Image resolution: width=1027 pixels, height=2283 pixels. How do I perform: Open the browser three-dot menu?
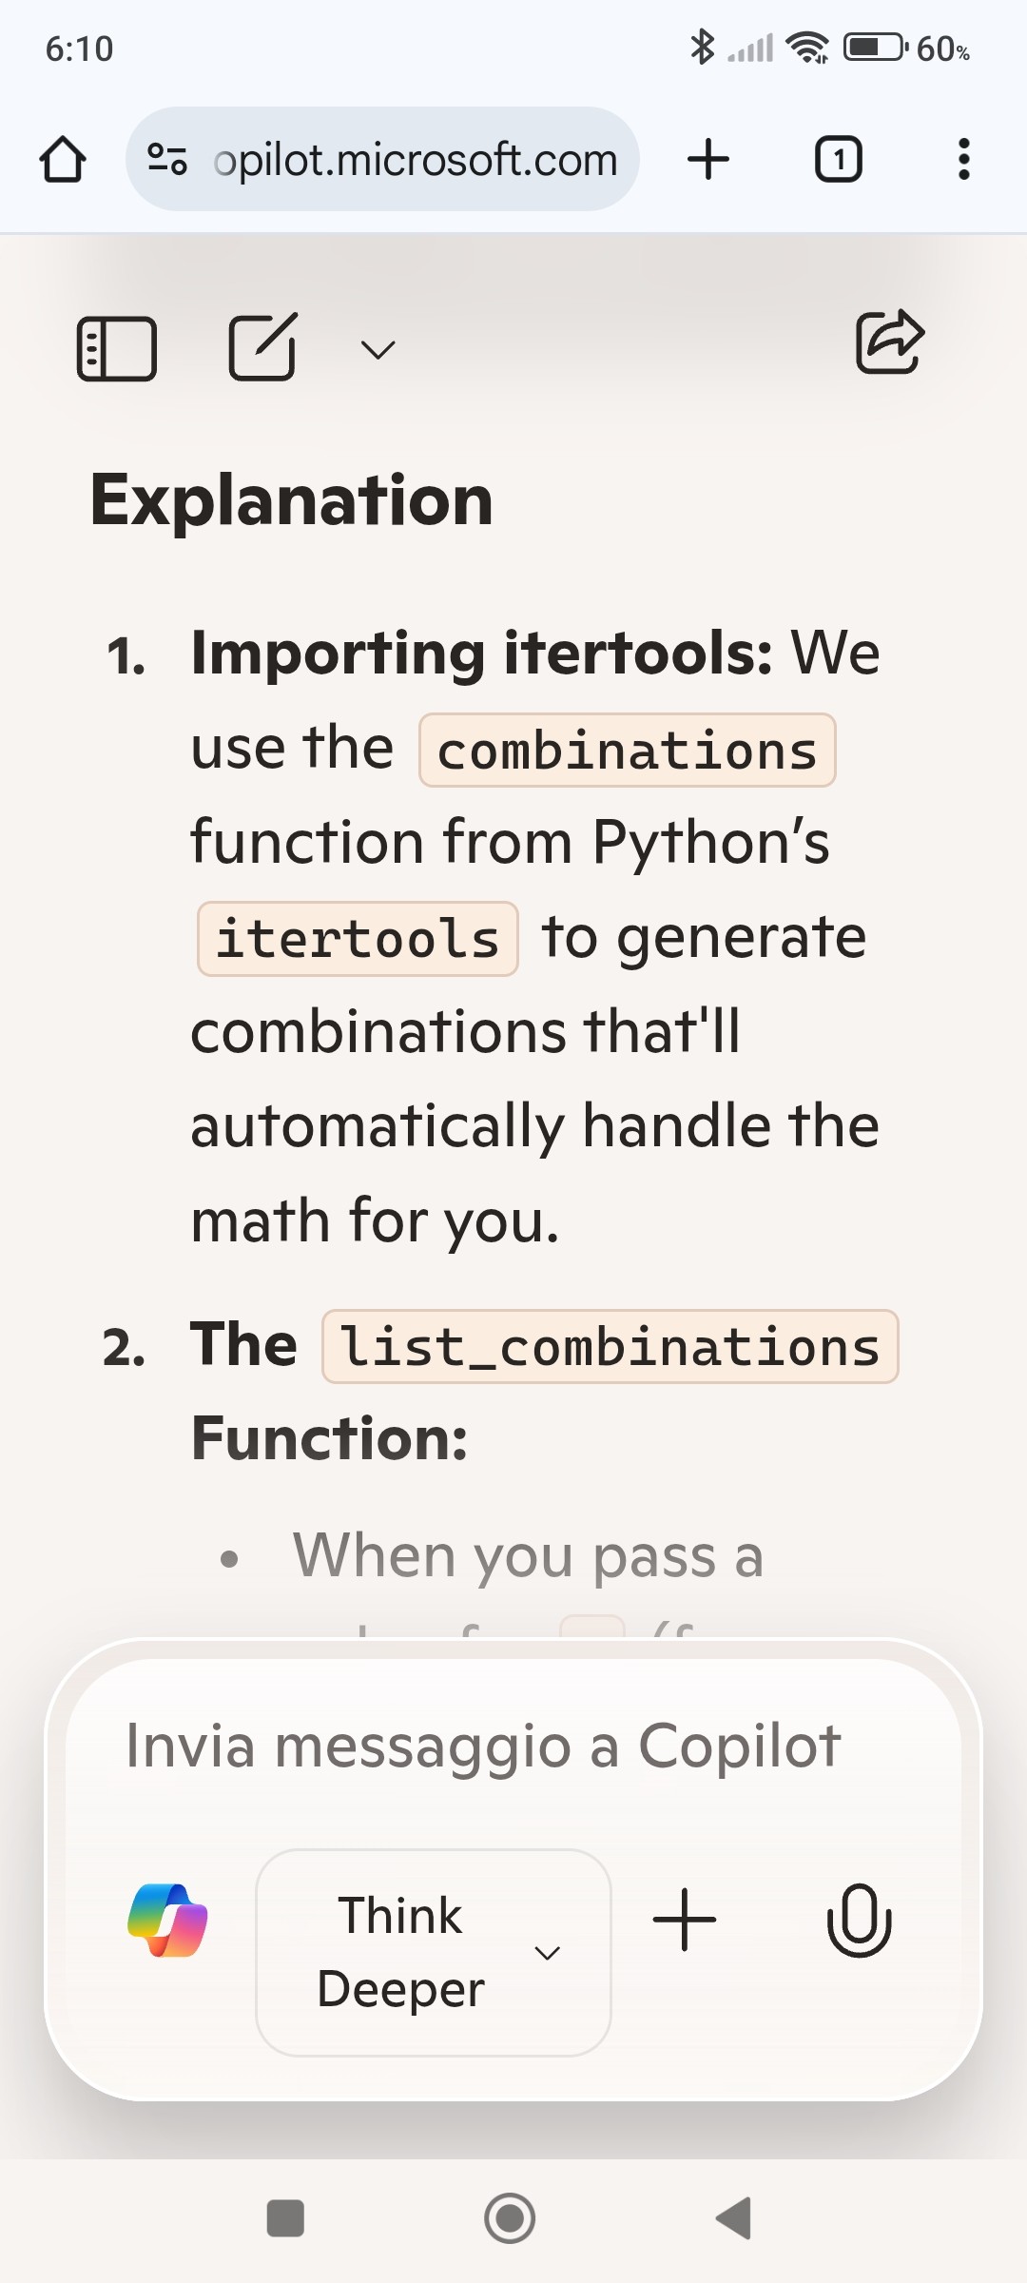(964, 159)
